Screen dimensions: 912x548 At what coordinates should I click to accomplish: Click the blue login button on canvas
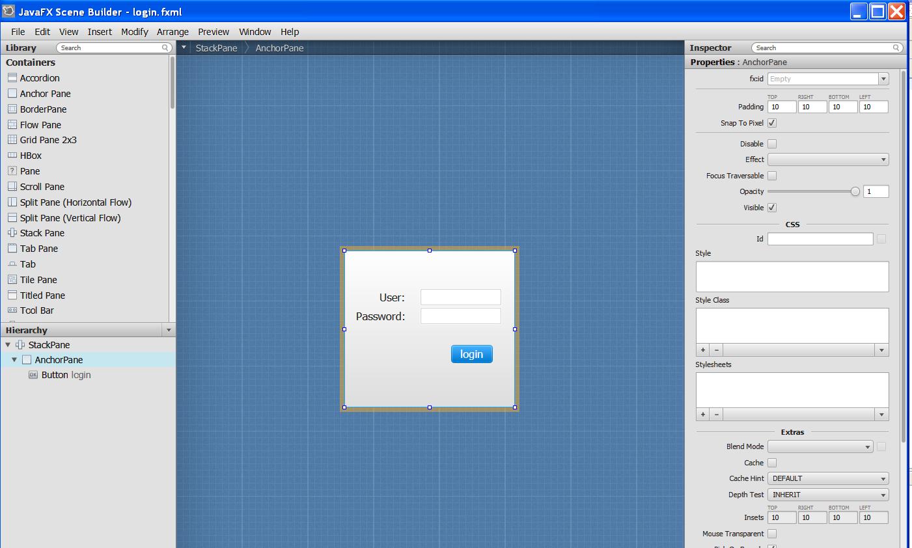[x=471, y=354]
